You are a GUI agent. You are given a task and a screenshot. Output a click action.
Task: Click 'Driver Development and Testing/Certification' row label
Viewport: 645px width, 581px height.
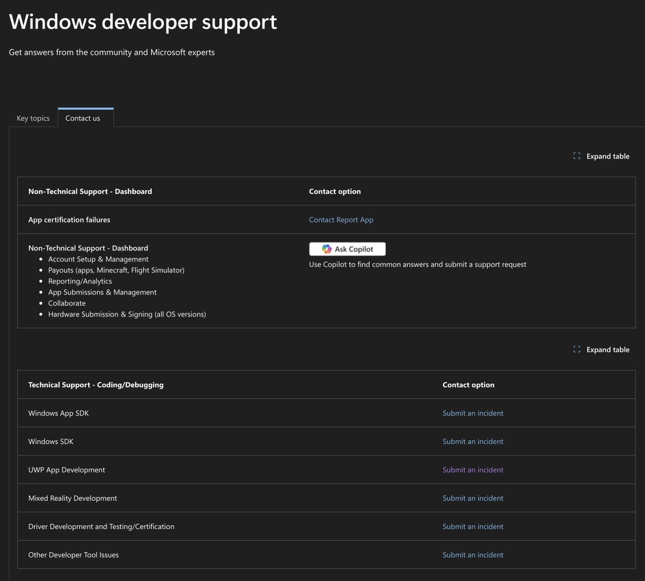[102, 527]
